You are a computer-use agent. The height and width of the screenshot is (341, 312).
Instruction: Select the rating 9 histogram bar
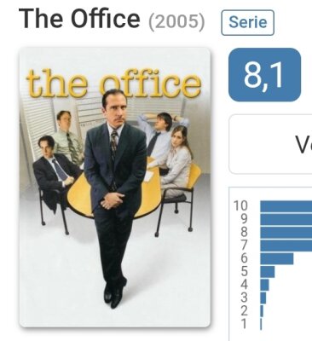(286, 219)
